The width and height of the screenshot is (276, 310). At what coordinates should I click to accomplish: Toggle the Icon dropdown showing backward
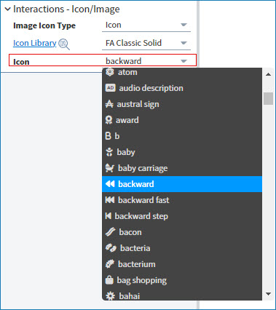tap(146, 61)
